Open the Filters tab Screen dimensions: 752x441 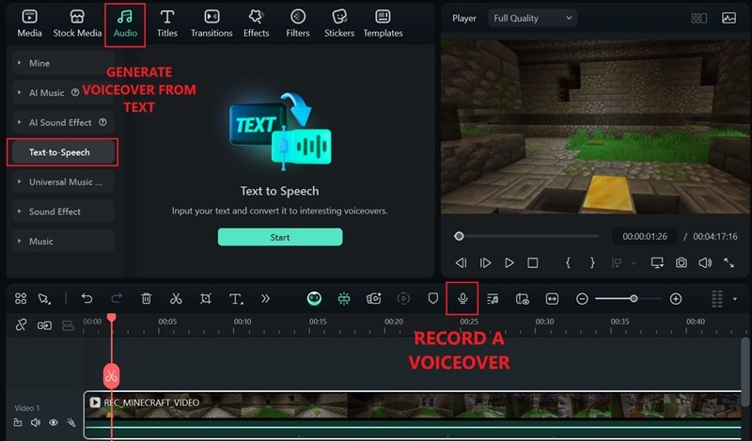click(x=298, y=24)
